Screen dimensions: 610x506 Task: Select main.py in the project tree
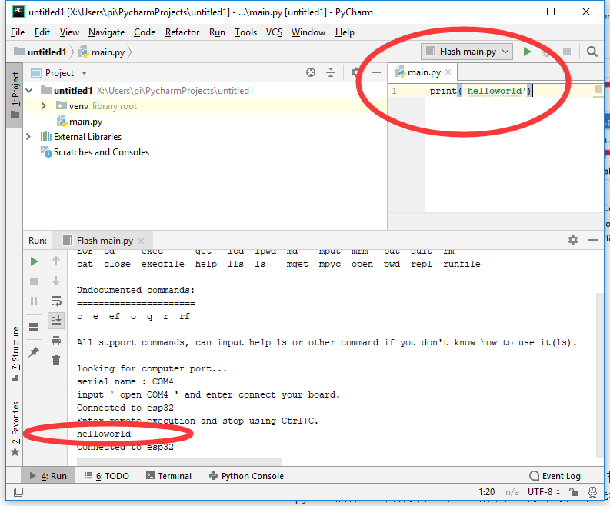click(85, 122)
